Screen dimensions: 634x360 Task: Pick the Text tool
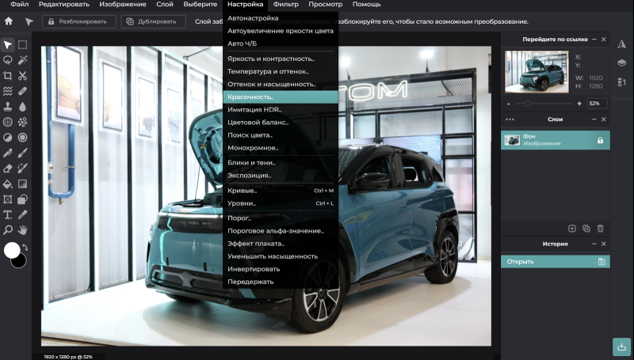tap(8, 214)
